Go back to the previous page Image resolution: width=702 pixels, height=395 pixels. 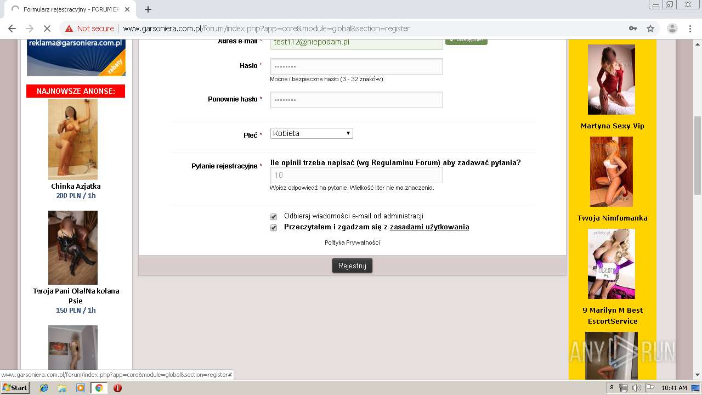12,29
